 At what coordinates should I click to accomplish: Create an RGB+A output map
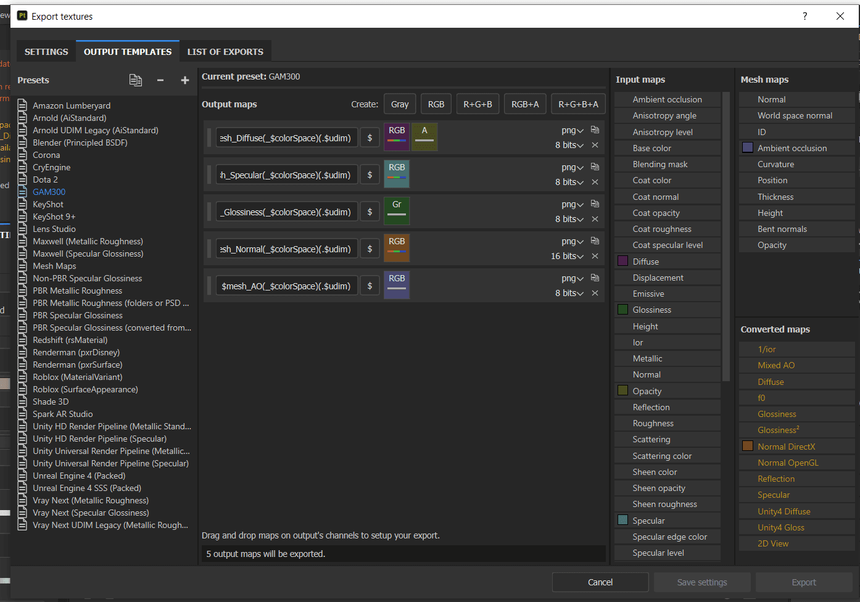pos(525,104)
